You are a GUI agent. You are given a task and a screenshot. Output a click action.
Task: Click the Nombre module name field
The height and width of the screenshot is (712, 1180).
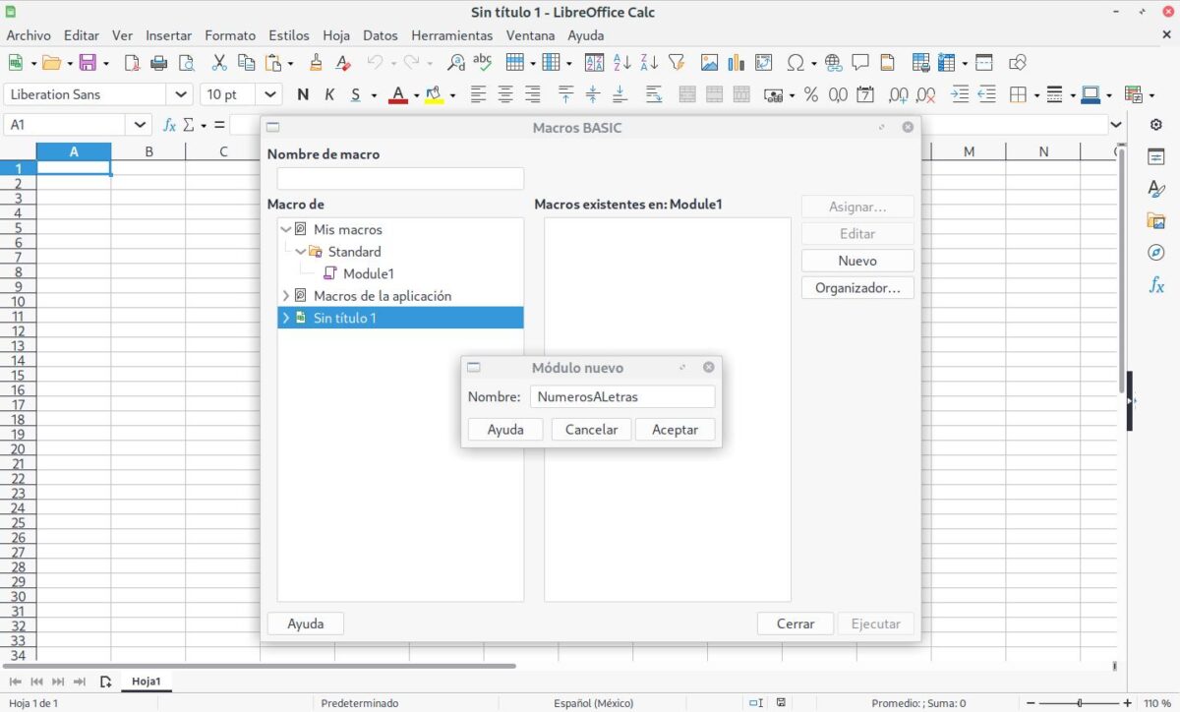621,397
